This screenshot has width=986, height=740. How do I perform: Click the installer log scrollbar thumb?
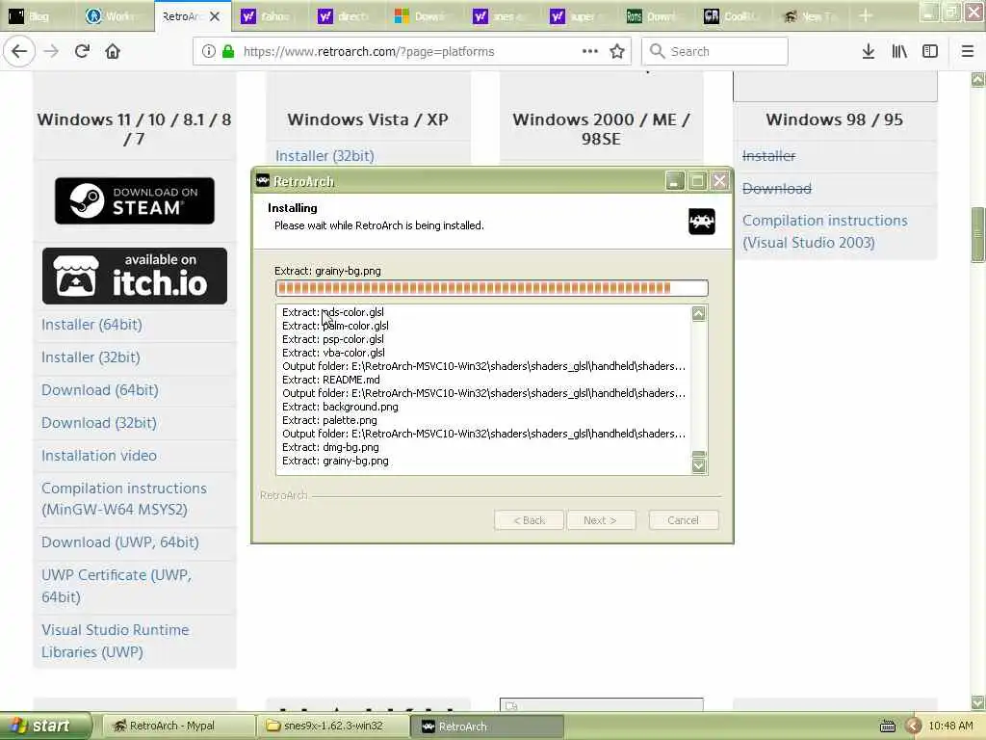699,455
